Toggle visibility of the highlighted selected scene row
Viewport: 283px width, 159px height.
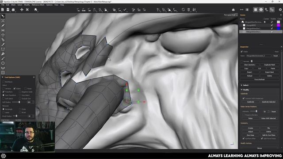click(272, 32)
